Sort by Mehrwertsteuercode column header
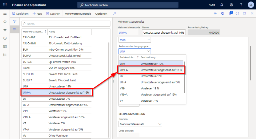This screenshot has height=139, width=256. [x=34, y=32]
